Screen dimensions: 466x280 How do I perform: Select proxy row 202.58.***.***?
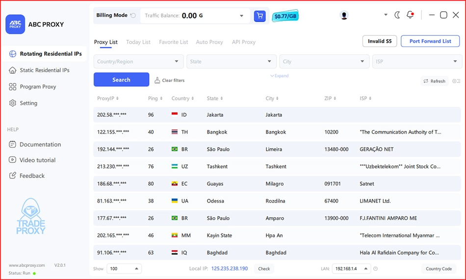[x=277, y=115]
